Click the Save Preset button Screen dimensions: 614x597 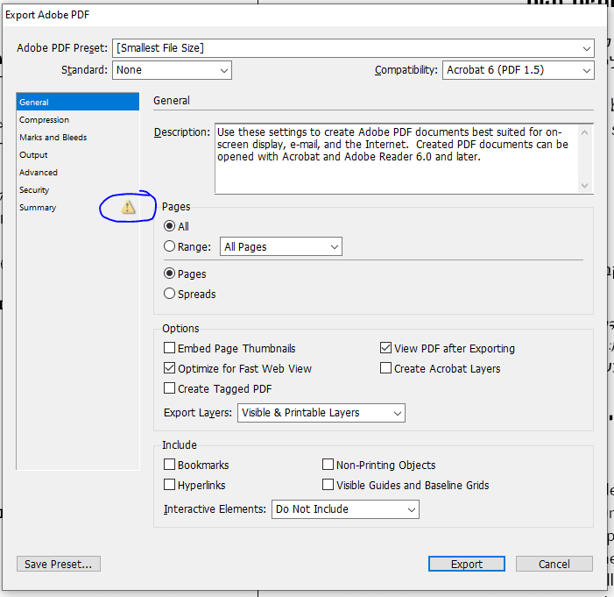(x=59, y=564)
